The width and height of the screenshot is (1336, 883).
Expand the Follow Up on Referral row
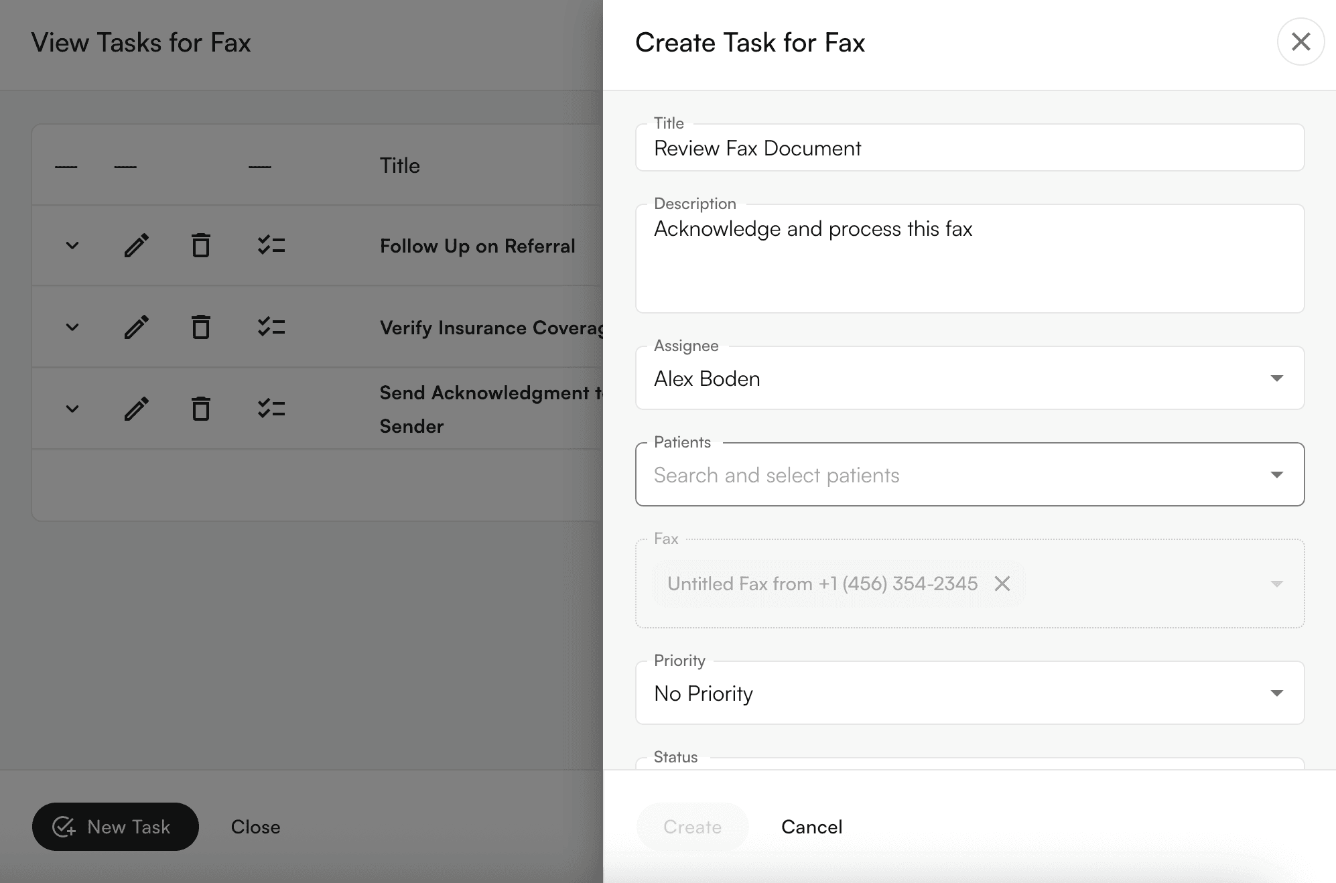click(72, 245)
